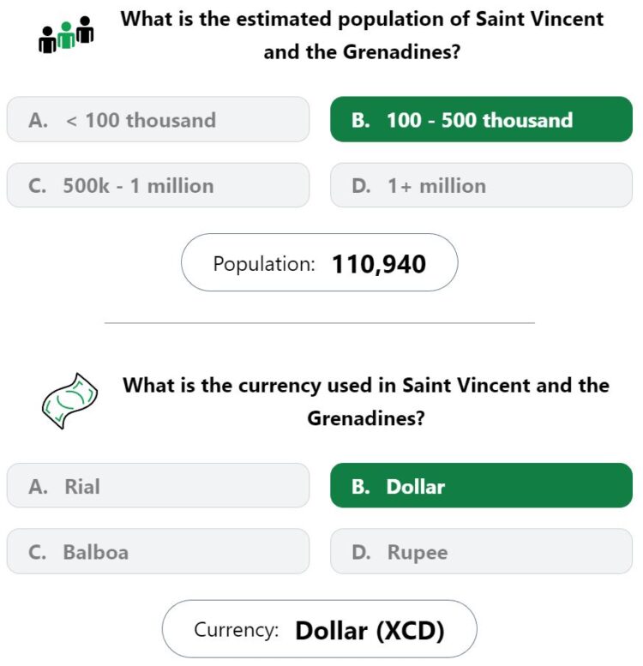Click the letter B of Dollar option
The width and height of the screenshot is (643, 666).
click(x=360, y=487)
